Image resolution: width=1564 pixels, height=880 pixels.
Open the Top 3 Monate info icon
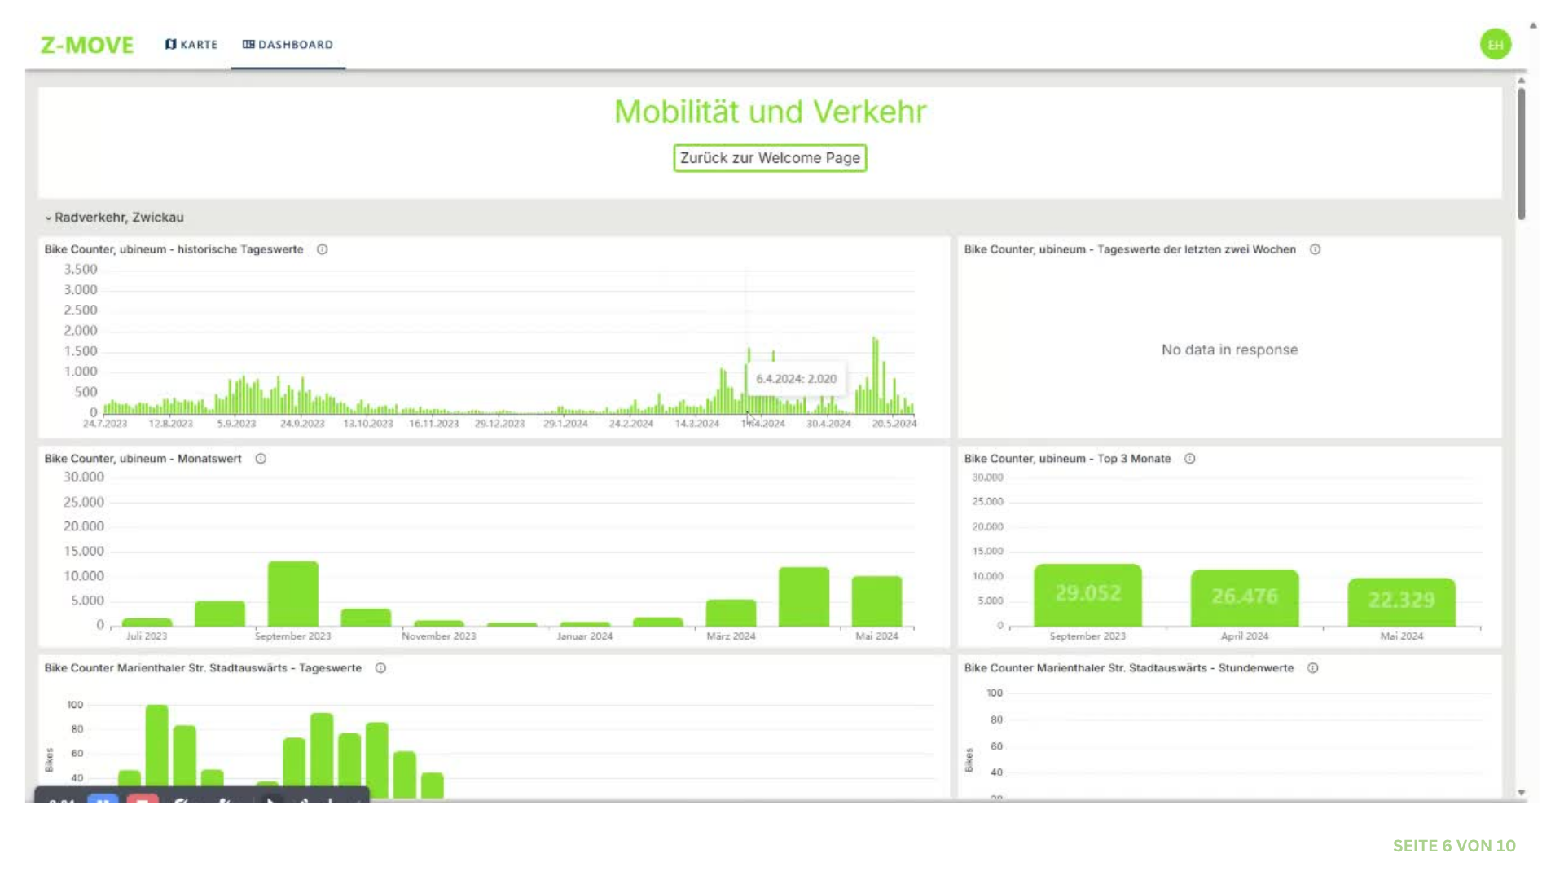1189,459
